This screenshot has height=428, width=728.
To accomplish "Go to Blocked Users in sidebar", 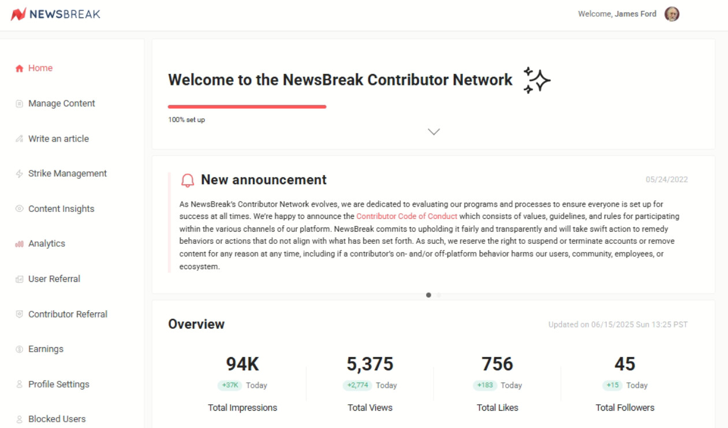I will [57, 419].
